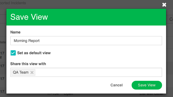Click the teal checkmark icon

coord(13,53)
